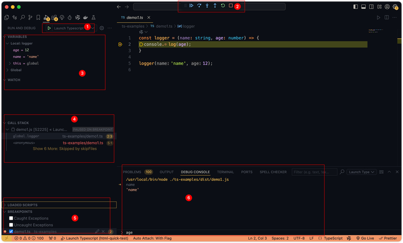Open the Extensions view in activity bar
The image size is (403, 243).
tap(54, 18)
